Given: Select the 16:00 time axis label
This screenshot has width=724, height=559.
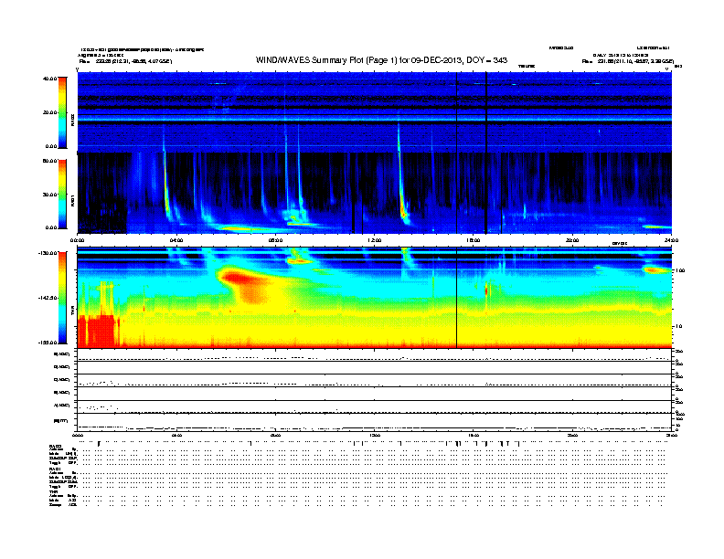Looking at the screenshot, I should [474, 240].
